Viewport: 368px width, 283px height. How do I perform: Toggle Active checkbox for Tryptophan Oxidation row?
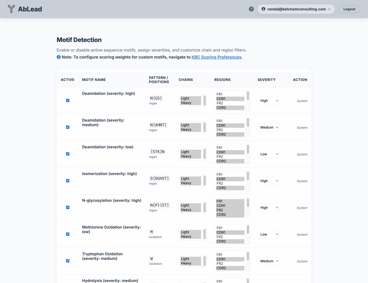pos(68,261)
